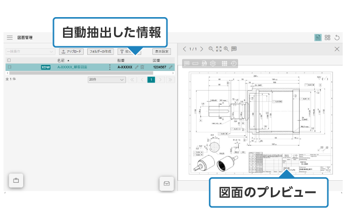This screenshot has height=217, width=346.
Task: Toggle the select-all checkbox in table header
Action: tap(9, 60)
